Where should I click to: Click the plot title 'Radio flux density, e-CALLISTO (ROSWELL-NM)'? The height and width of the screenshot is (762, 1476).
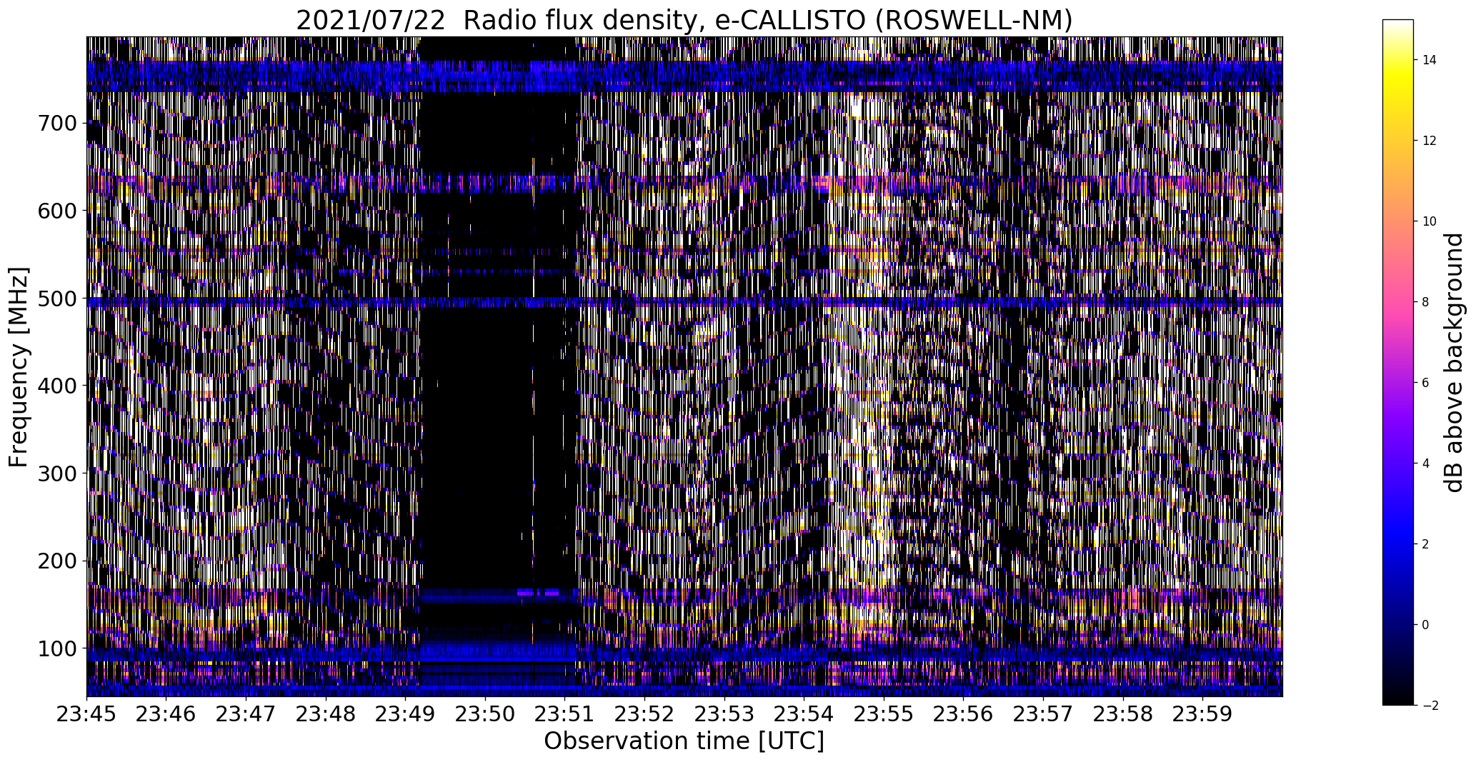pos(768,20)
